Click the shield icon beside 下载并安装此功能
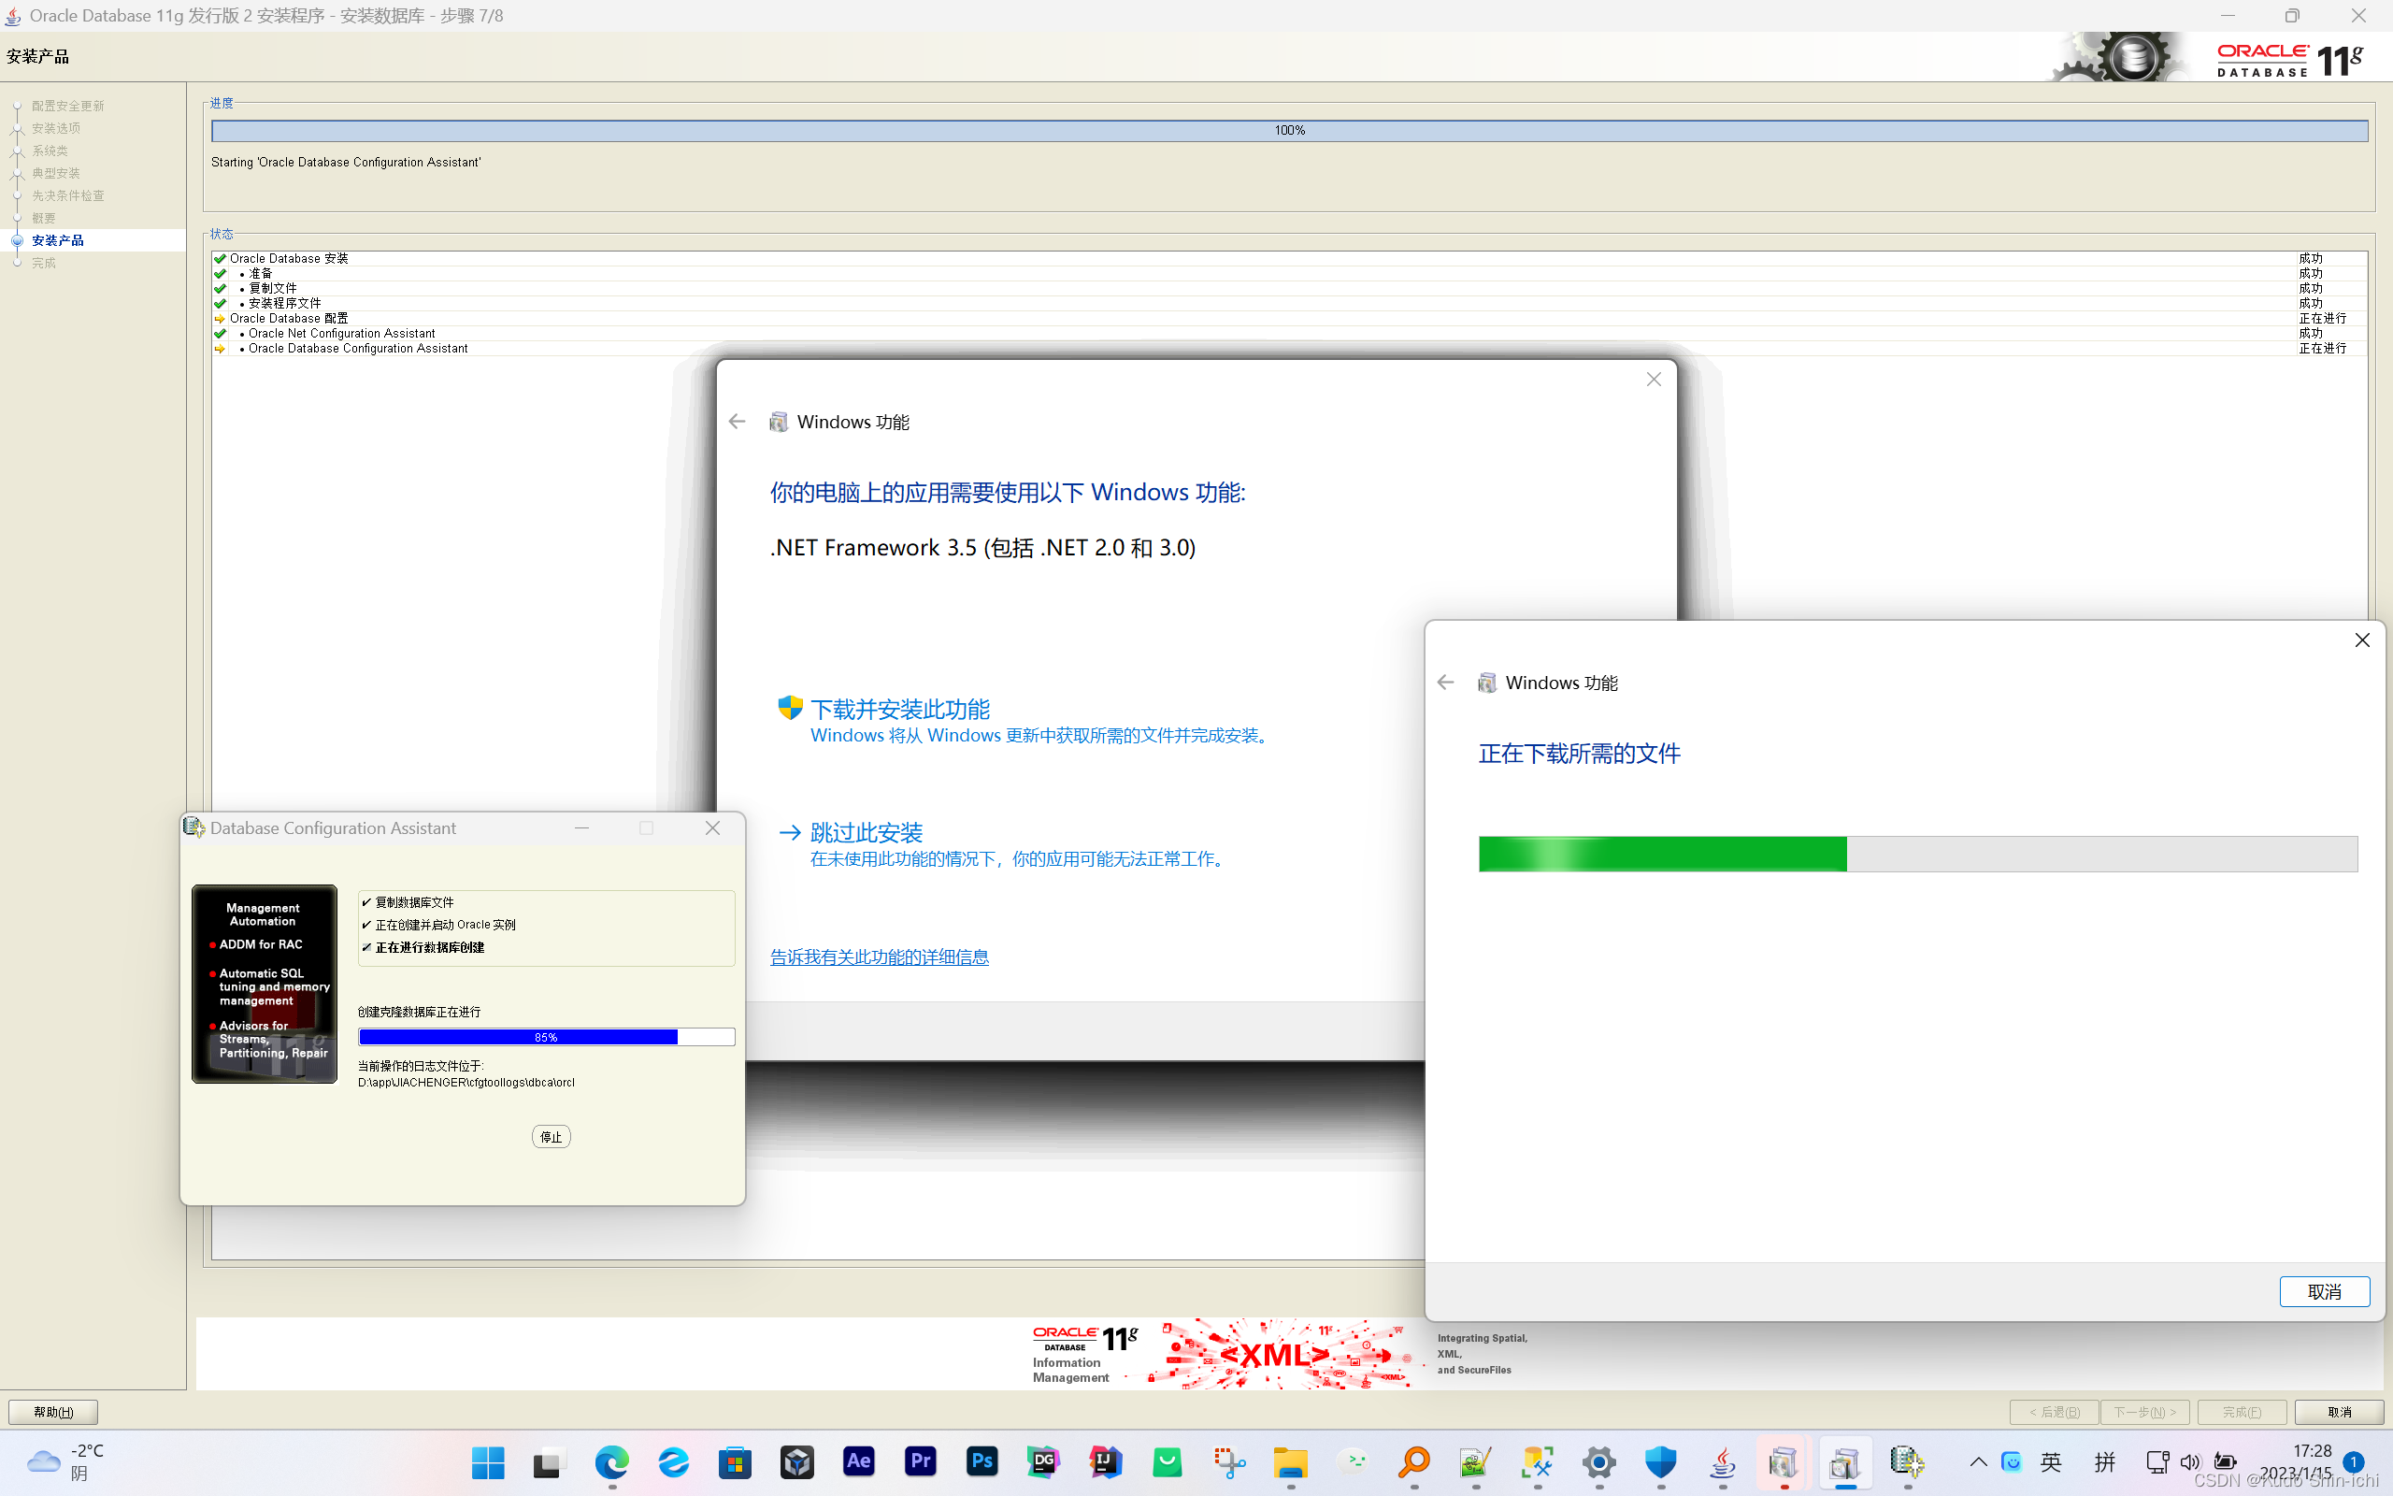Viewport: 2393px width, 1496px height. [789, 708]
